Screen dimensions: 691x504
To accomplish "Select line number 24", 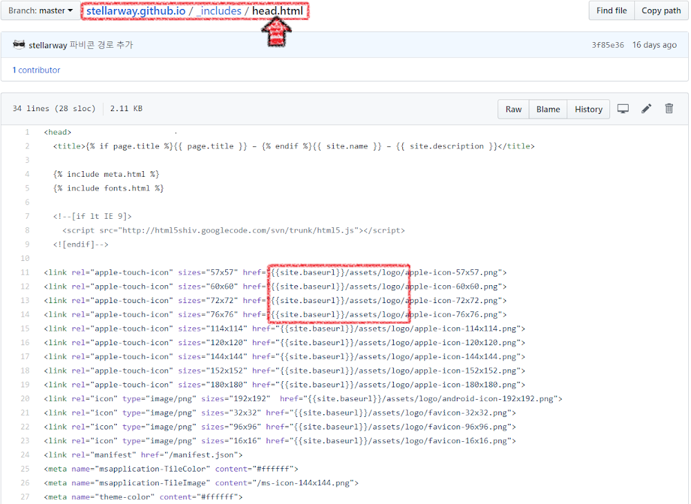I will (x=25, y=455).
